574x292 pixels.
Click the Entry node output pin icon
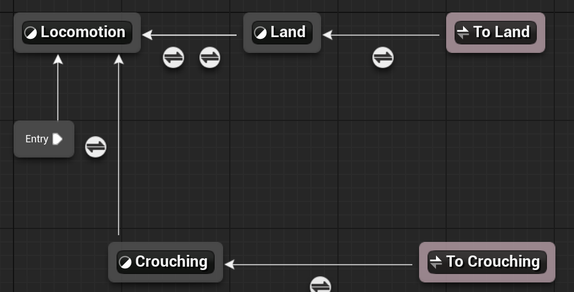57,139
